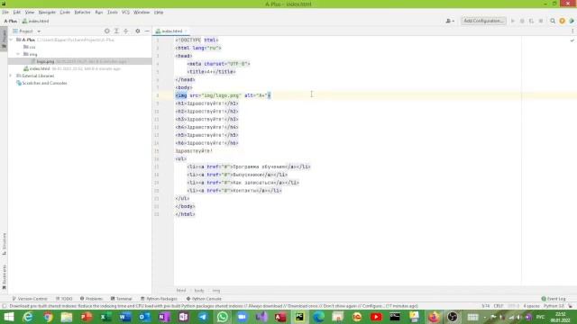Image resolution: width=577 pixels, height=324 pixels.
Task: Open the Window menu
Action: click(x=142, y=12)
